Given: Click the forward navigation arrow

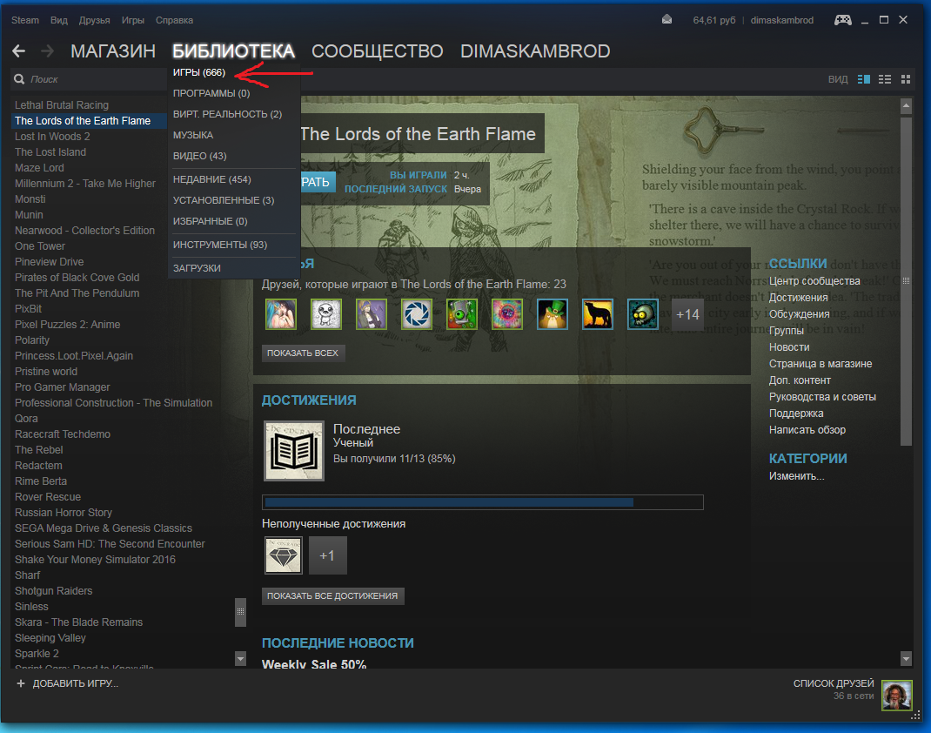Looking at the screenshot, I should pyautogui.click(x=48, y=51).
